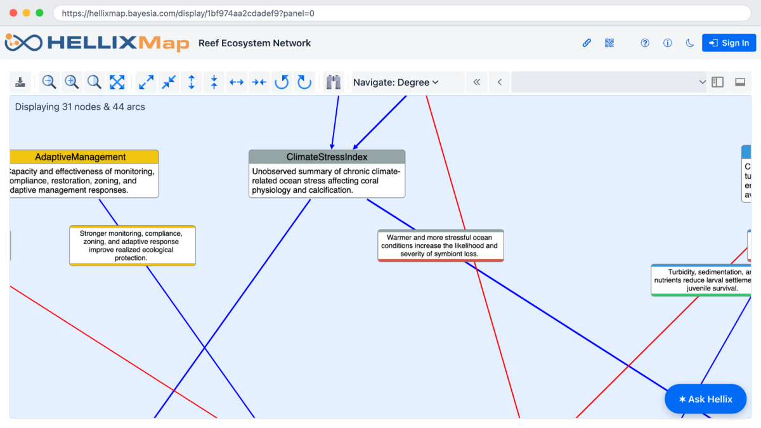This screenshot has height=428, width=761.
Task: Toggle the bottom panel layout icon
Action: click(x=740, y=82)
